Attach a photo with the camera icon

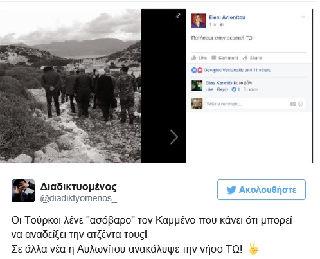pos(293,104)
